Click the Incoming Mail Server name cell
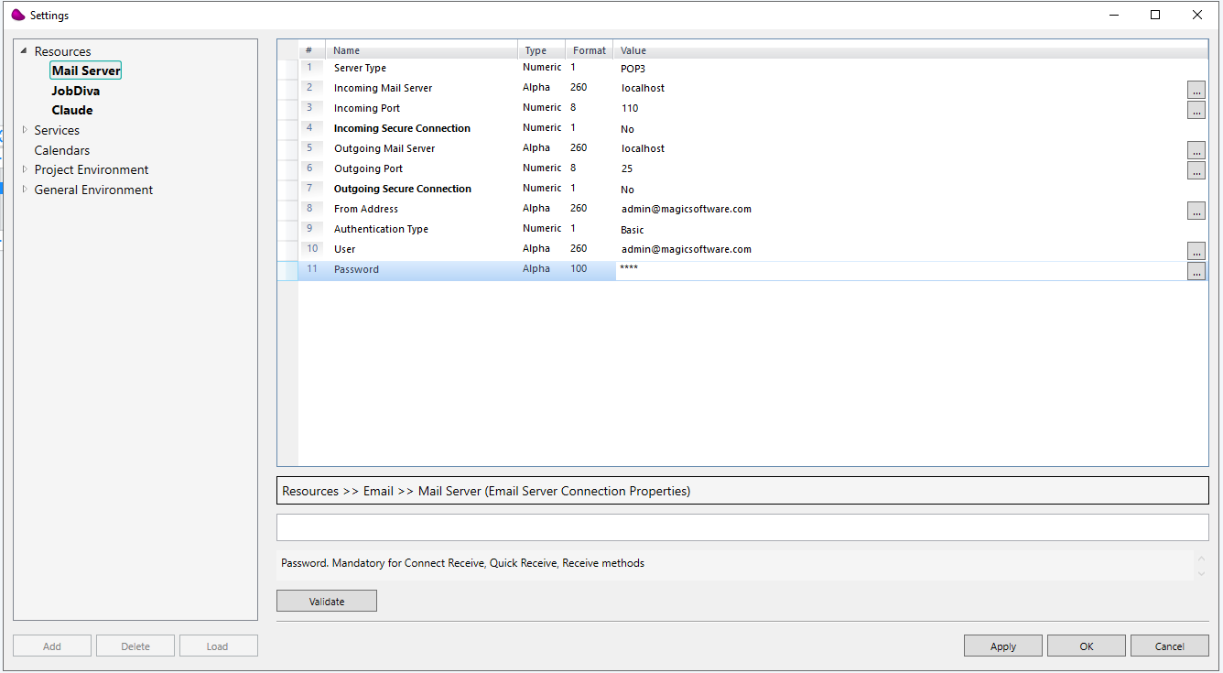 (x=383, y=88)
